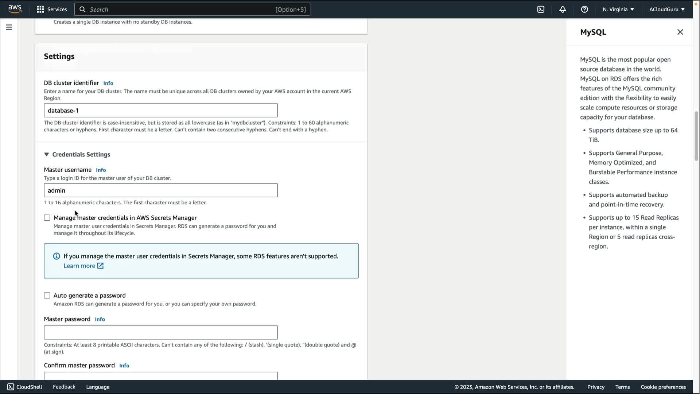Viewport: 700px width, 394px height.
Task: Click the AWS logo home icon
Action: 15,9
